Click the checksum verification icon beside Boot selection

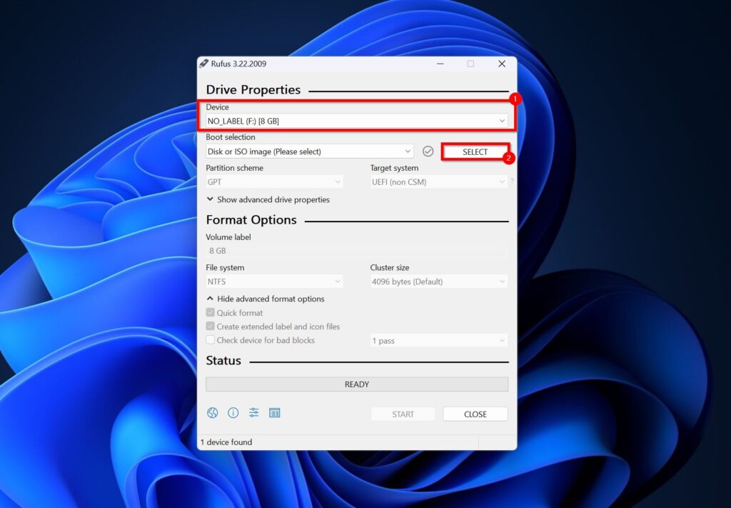(x=428, y=151)
